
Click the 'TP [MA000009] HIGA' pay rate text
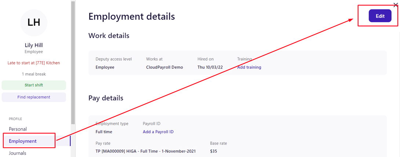(146, 151)
